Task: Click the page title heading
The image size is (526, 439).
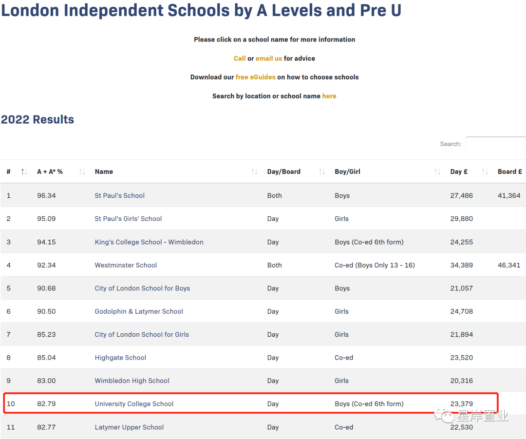Action: (x=201, y=10)
